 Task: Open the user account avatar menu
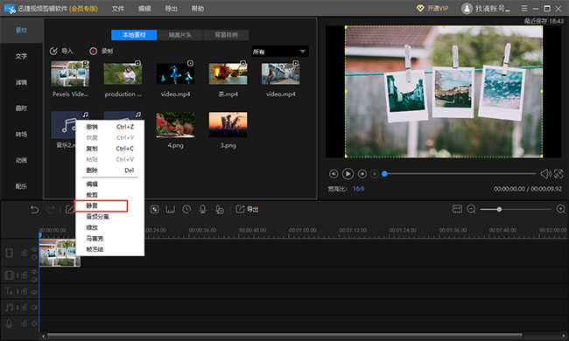click(467, 9)
